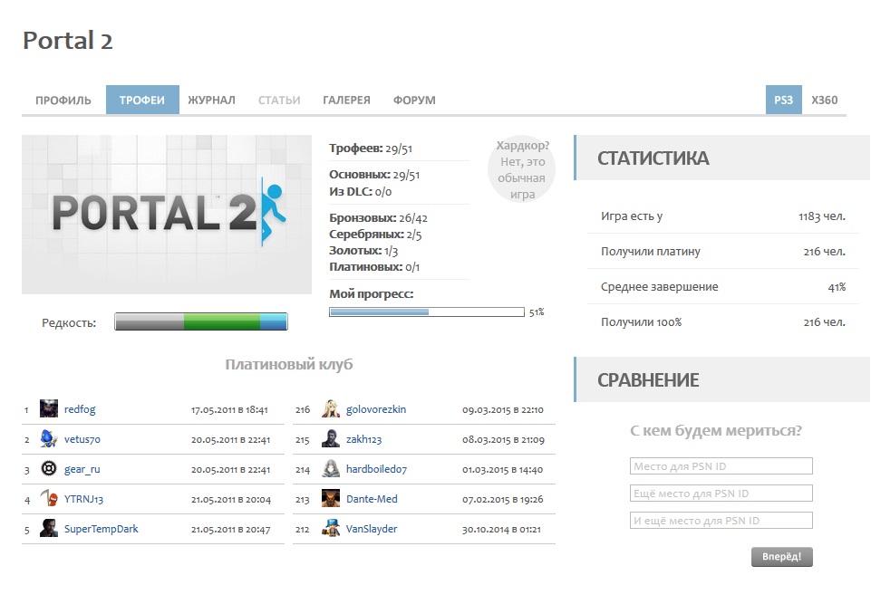Click SuperTempDark's avatar icon
The width and height of the screenshot is (871, 604).
pyautogui.click(x=49, y=529)
